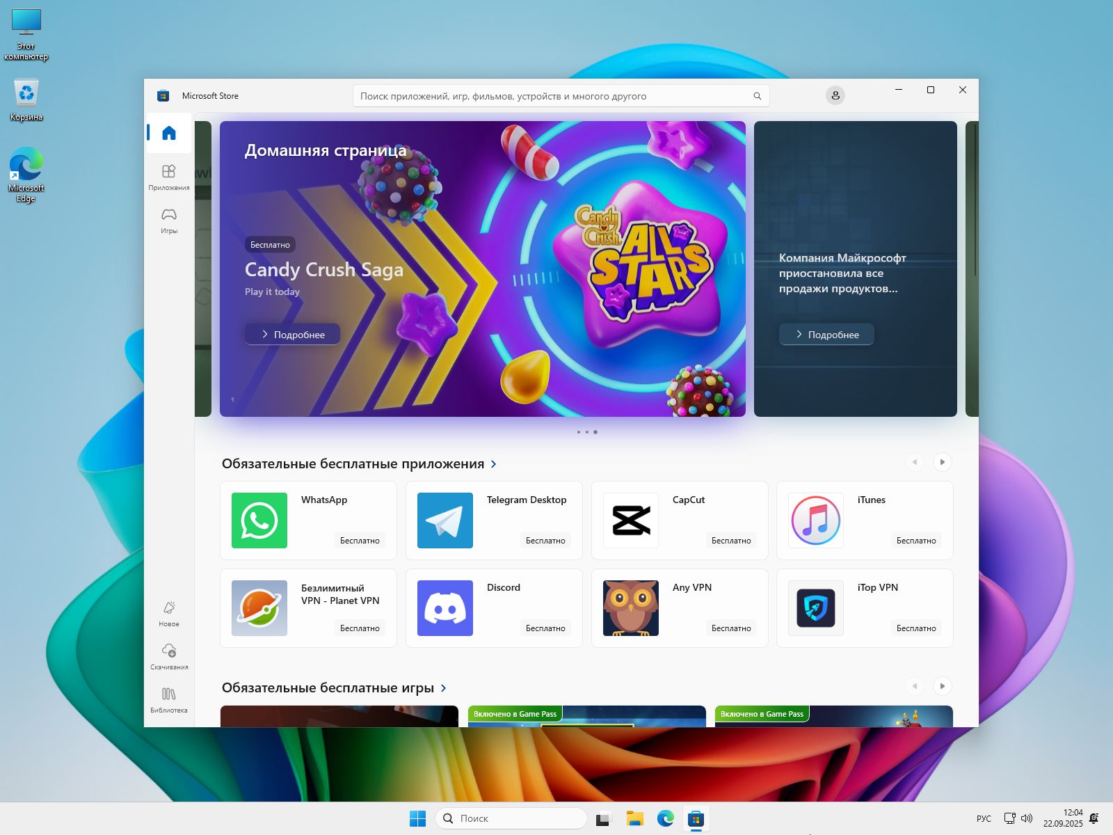Click the Бесплатно badge on Candy Crush banner
1113x835 pixels.
pos(270,245)
